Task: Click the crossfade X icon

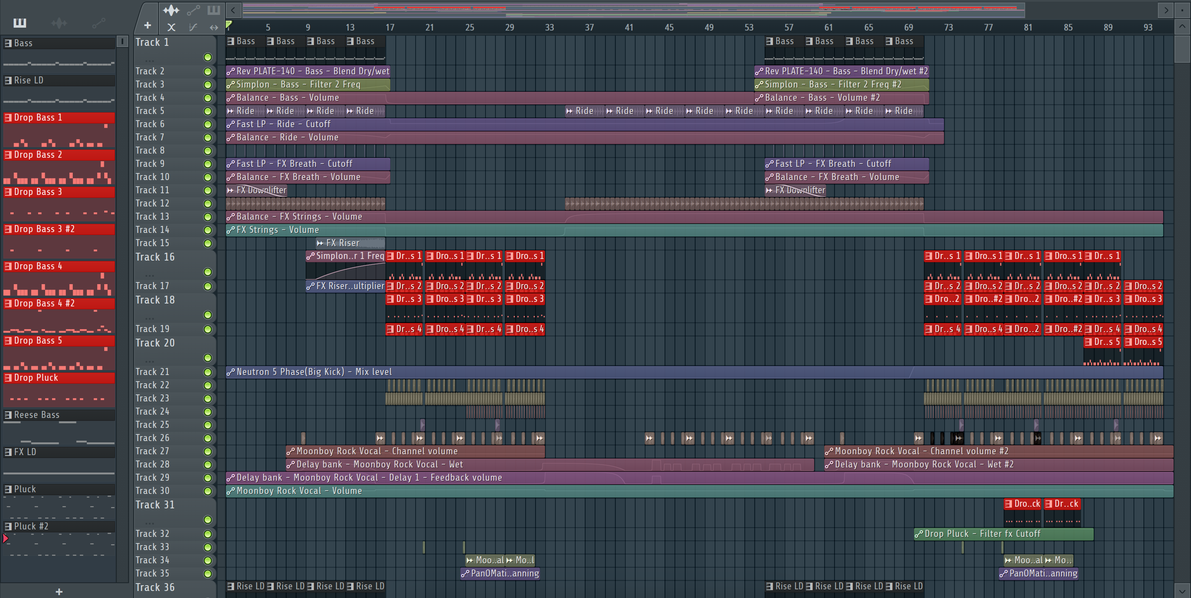Action: pos(171,27)
